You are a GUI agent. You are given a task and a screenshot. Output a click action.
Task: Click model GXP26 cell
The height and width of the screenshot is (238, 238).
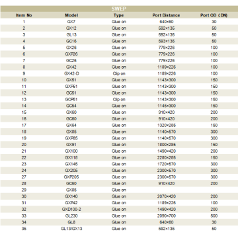click(x=71, y=54)
